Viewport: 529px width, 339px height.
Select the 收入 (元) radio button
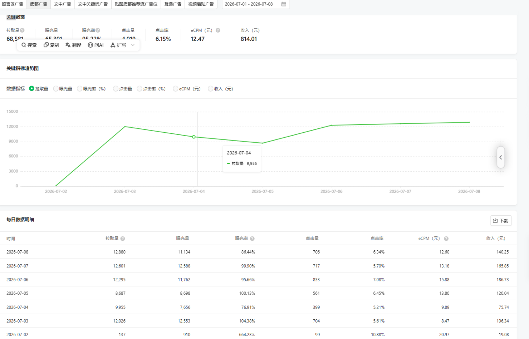point(210,89)
